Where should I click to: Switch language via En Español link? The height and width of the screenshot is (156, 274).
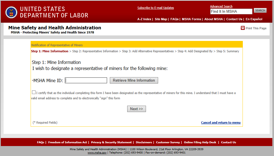(254, 19)
